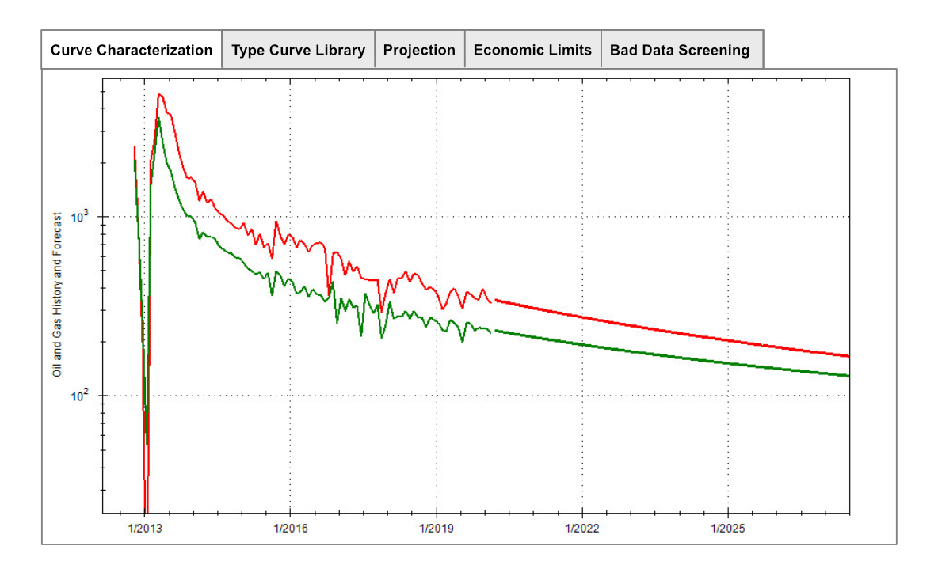Click the 1/2019 x-axis date label
938x580 pixels.
point(437,527)
